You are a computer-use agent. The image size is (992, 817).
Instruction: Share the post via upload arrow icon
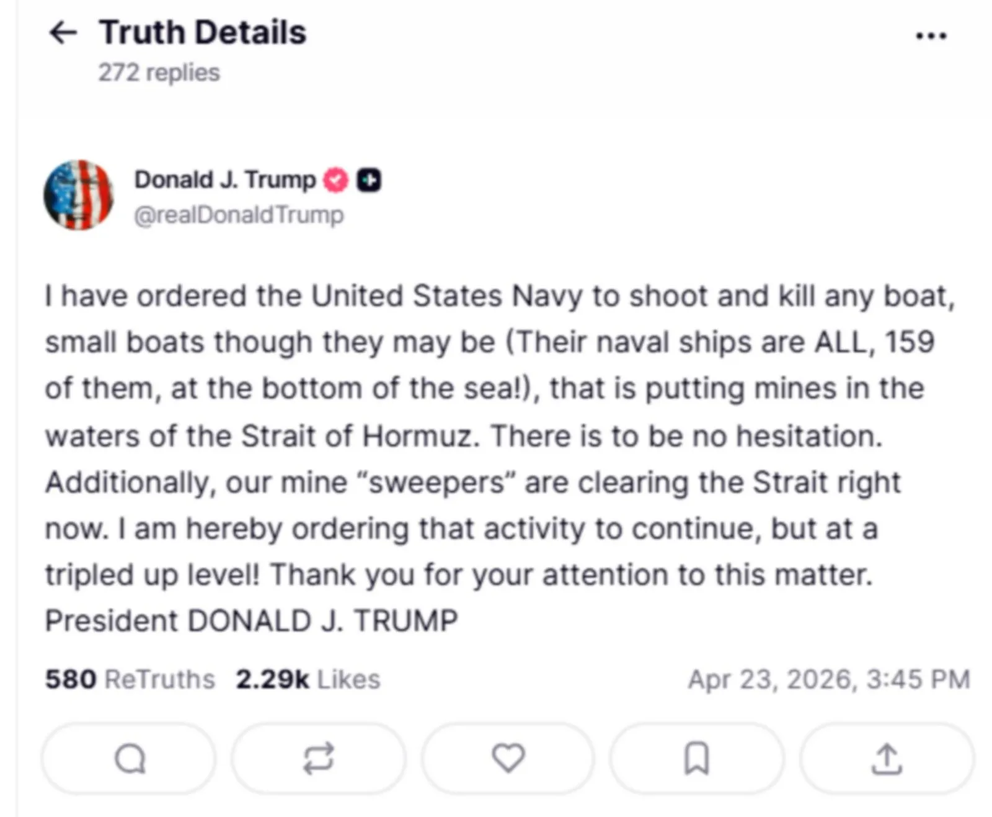(x=887, y=758)
